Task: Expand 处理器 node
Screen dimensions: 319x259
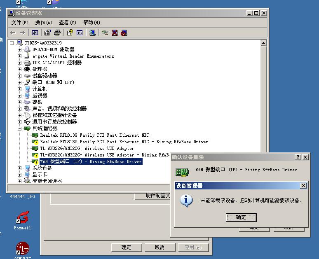Action: 19,69
